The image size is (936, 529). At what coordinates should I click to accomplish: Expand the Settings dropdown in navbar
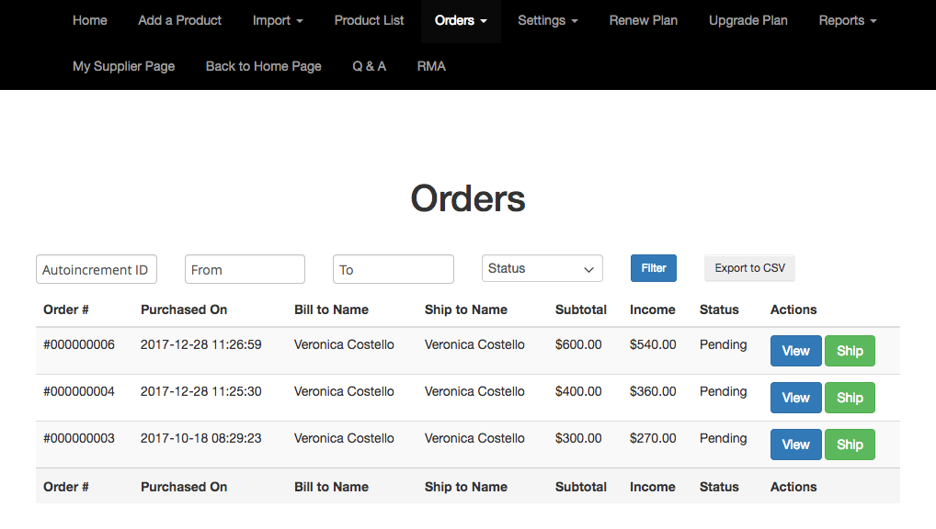pyautogui.click(x=547, y=20)
